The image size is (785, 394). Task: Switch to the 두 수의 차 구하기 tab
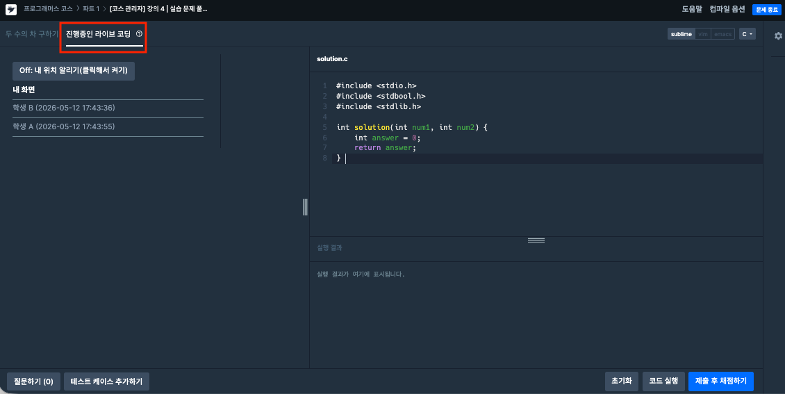pyautogui.click(x=31, y=34)
